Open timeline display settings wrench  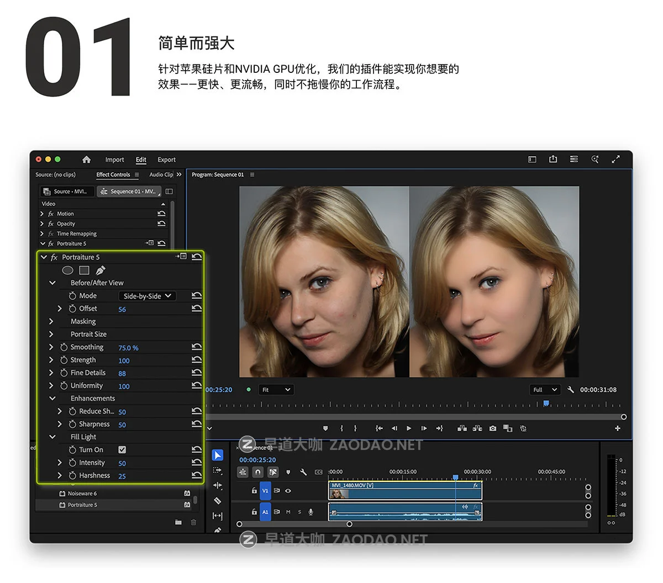point(303,472)
